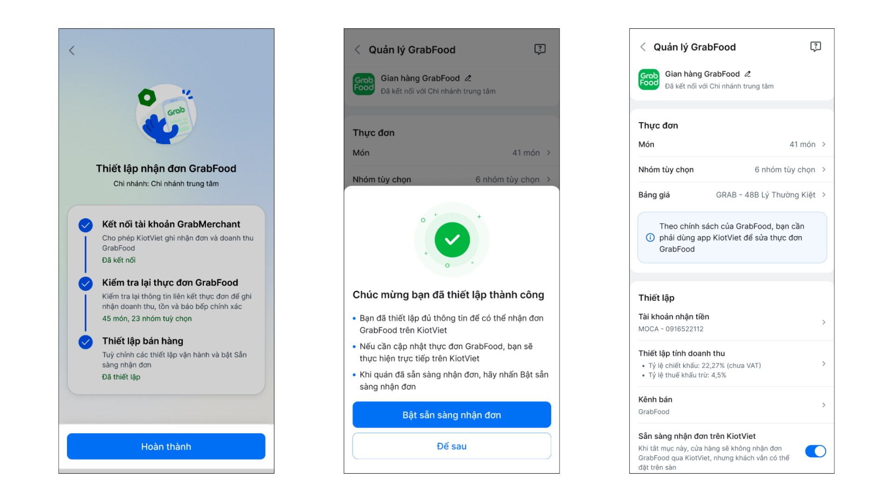The height and width of the screenshot is (502, 893).
Task: Click the Hoàn thành button
Action: pyautogui.click(x=166, y=447)
